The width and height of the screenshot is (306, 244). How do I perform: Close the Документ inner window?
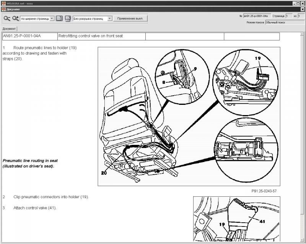pyautogui.click(x=302, y=9)
